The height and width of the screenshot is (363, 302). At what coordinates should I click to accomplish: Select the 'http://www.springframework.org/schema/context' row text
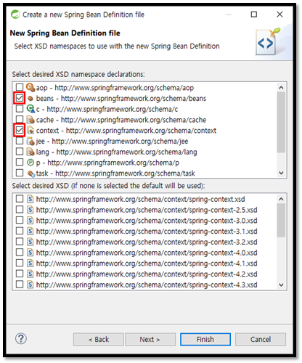141,131
